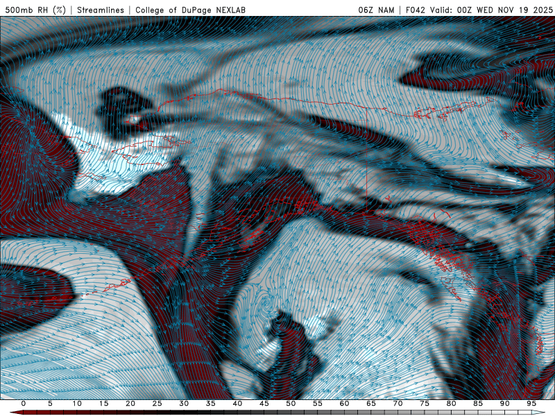Viewport: 555px width, 416px height.
Task: Click the "5" value on the humidity scale
Action: coord(50,404)
